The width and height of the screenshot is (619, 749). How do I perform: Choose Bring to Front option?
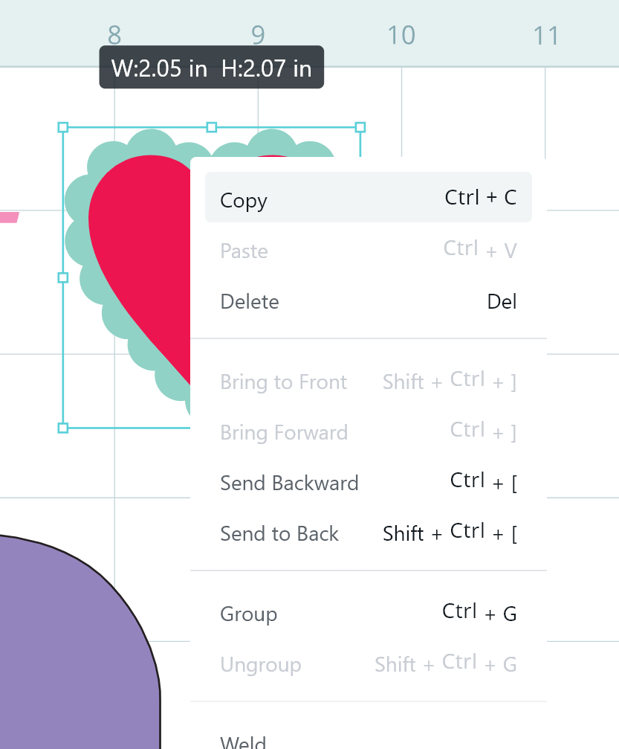[283, 382]
